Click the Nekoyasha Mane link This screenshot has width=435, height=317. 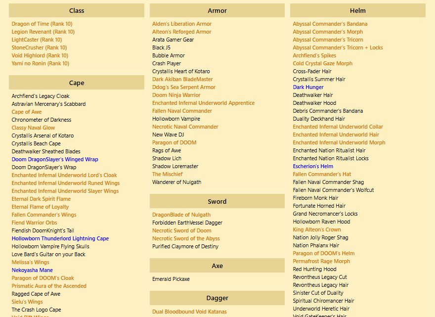(x=32, y=270)
